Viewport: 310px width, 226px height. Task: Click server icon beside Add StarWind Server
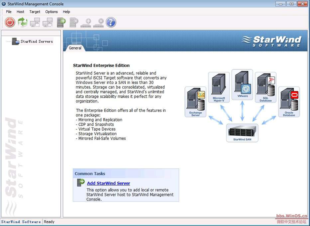click(x=81, y=182)
